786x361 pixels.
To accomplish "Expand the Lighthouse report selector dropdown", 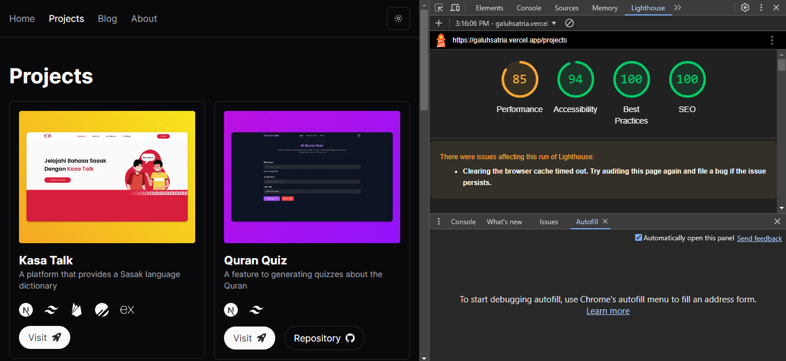I will tap(554, 23).
